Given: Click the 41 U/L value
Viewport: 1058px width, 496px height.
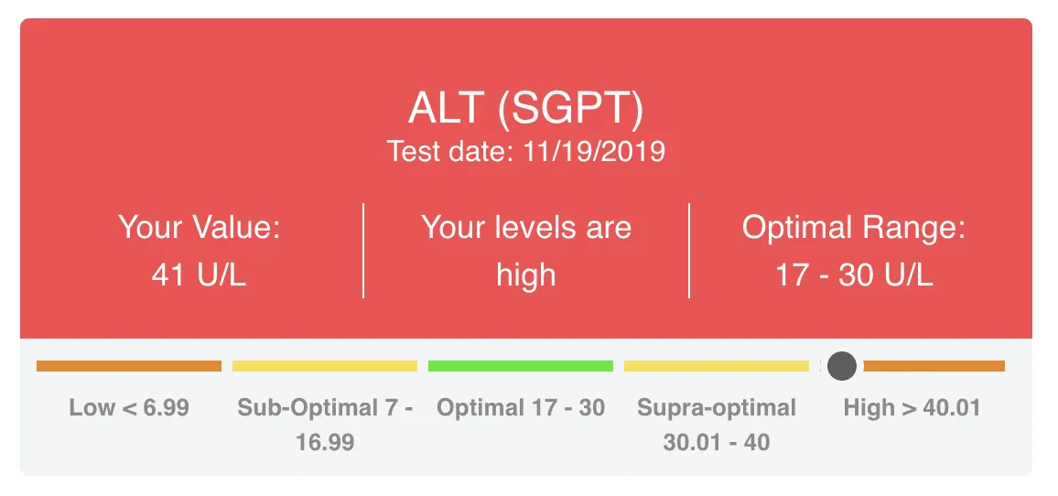Looking at the screenshot, I should coord(199,275).
